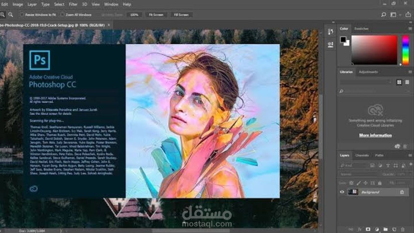The height and width of the screenshot is (233, 414).
Task: Create a new group folder
Action: pos(385,229)
